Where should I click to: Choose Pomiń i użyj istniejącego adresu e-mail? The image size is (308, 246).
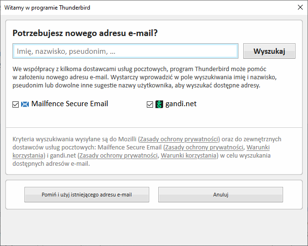pyautogui.click(x=87, y=195)
